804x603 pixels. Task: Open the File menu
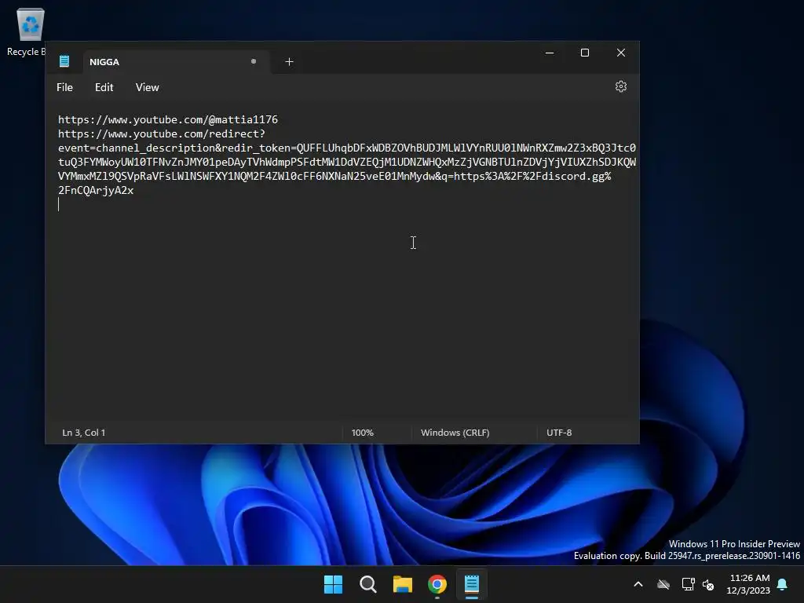click(64, 87)
